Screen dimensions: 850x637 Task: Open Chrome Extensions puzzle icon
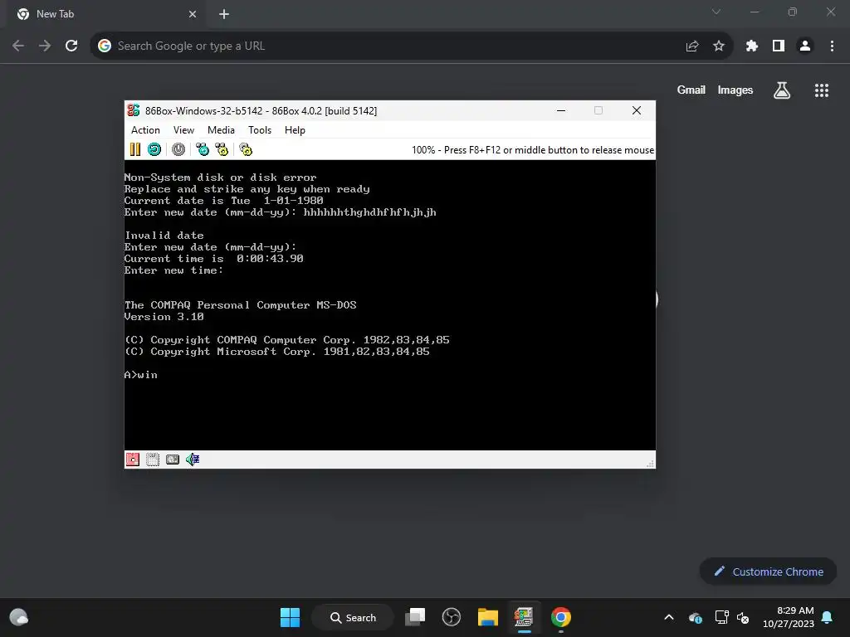click(x=752, y=46)
